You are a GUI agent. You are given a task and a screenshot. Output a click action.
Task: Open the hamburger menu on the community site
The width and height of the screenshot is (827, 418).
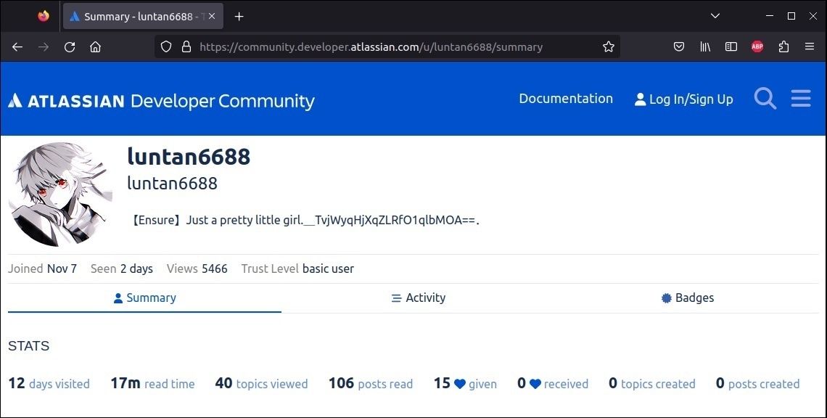(x=800, y=98)
